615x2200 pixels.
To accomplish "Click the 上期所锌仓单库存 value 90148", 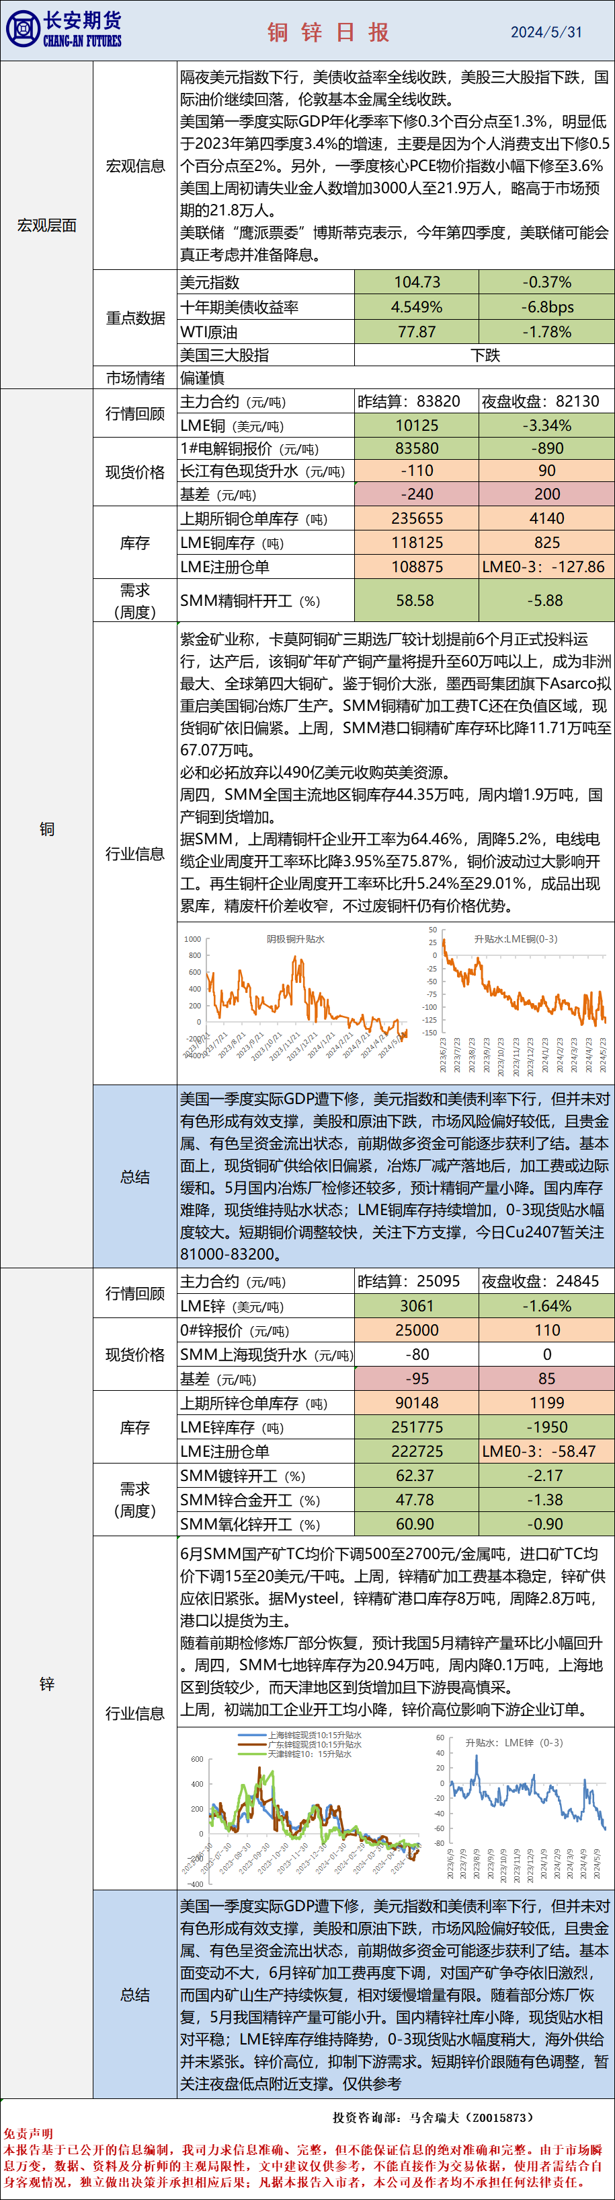I will (416, 1403).
